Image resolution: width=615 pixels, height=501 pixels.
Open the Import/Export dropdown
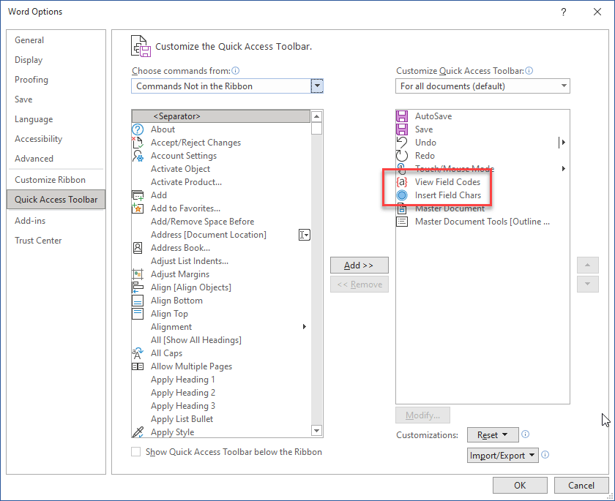click(503, 455)
